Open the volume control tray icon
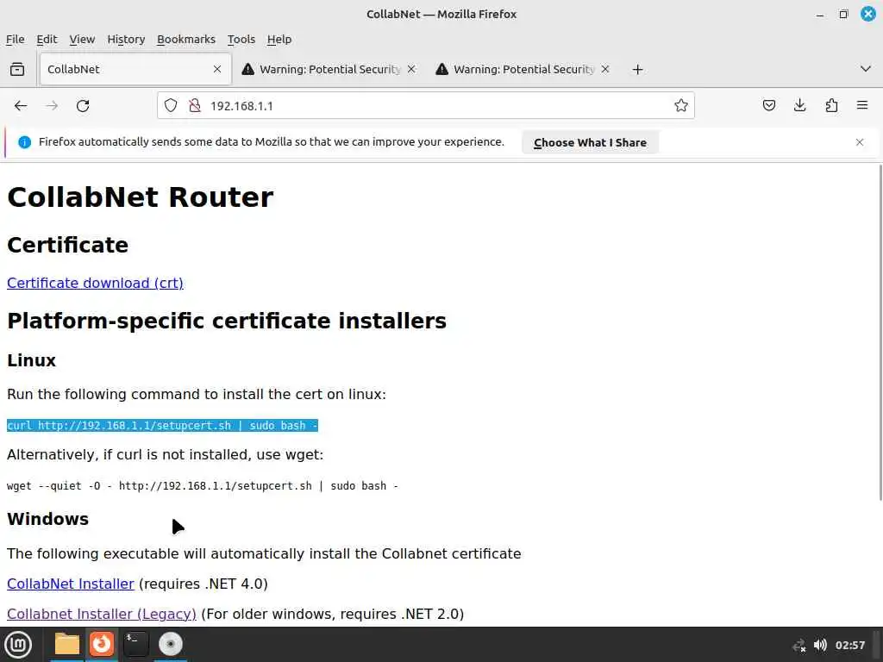 pyautogui.click(x=820, y=645)
